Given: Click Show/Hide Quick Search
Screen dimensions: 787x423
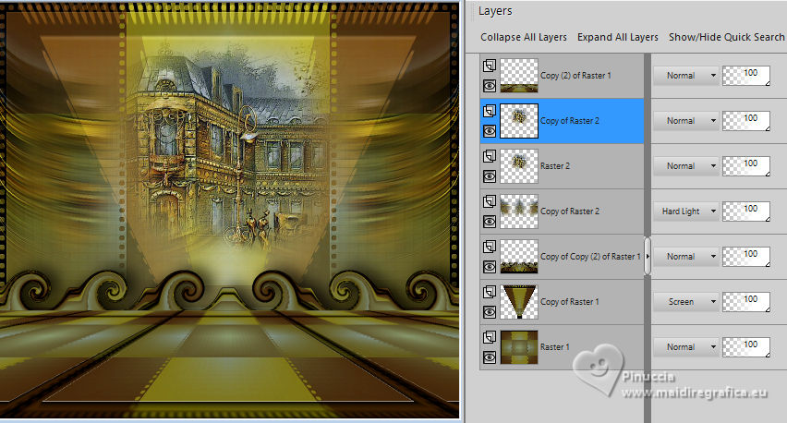Looking at the screenshot, I should pos(726,37).
